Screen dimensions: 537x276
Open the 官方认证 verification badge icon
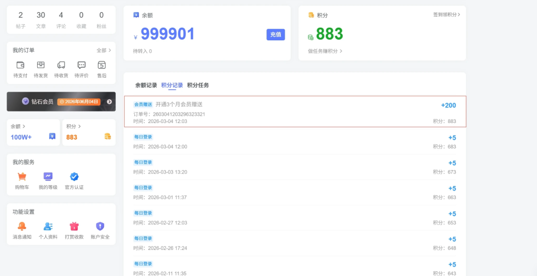pyautogui.click(x=74, y=176)
